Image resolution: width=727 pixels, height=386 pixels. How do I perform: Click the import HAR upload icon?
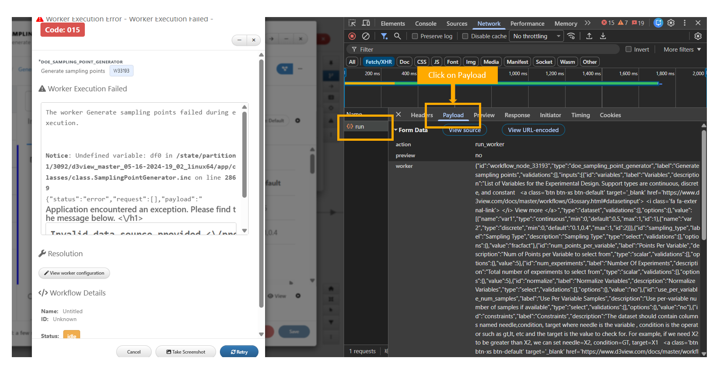click(589, 36)
